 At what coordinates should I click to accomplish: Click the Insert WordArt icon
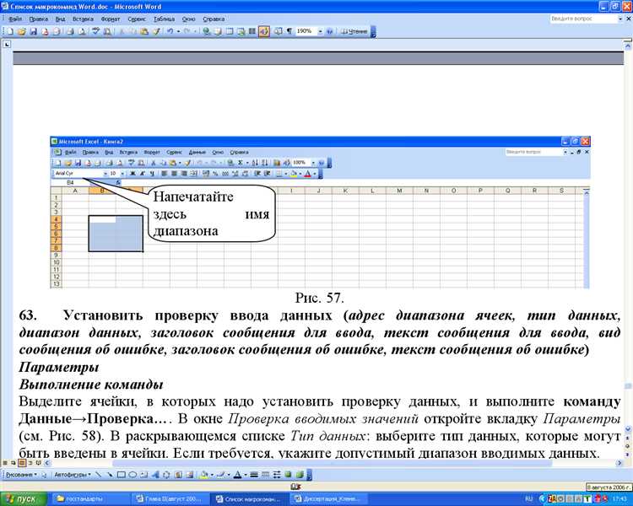click(155, 475)
